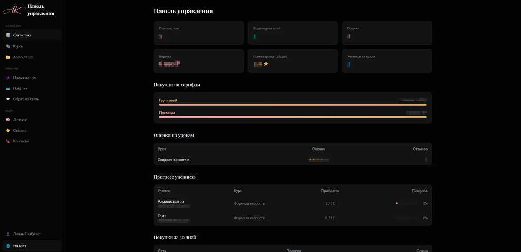
Task: Click the Групповой tariff progress bar
Action: 293,105
